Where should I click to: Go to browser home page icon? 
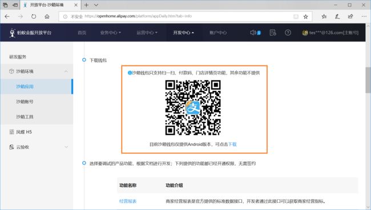coord(47,17)
